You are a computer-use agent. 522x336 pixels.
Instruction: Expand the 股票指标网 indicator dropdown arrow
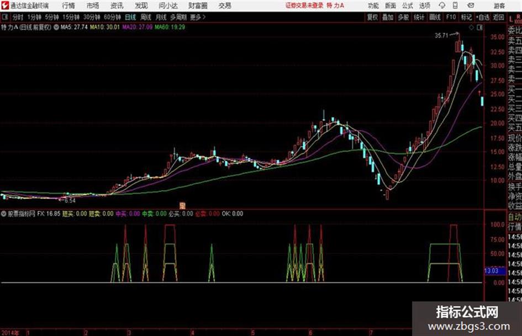click(x=4, y=214)
